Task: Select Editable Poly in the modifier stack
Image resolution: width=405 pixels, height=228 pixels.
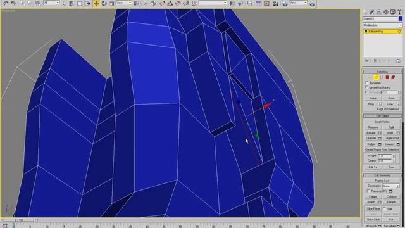Action: (x=382, y=31)
